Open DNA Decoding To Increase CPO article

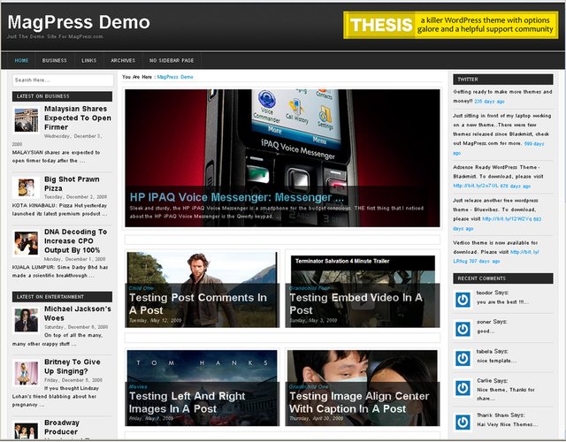point(75,240)
